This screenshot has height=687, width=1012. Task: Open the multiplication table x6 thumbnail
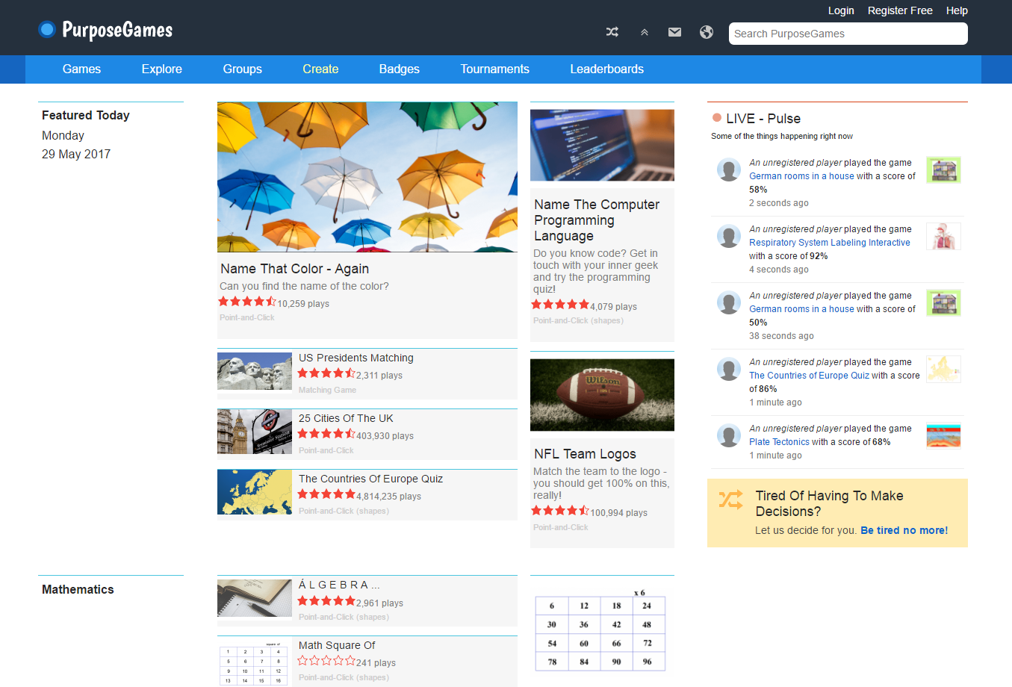coord(600,632)
